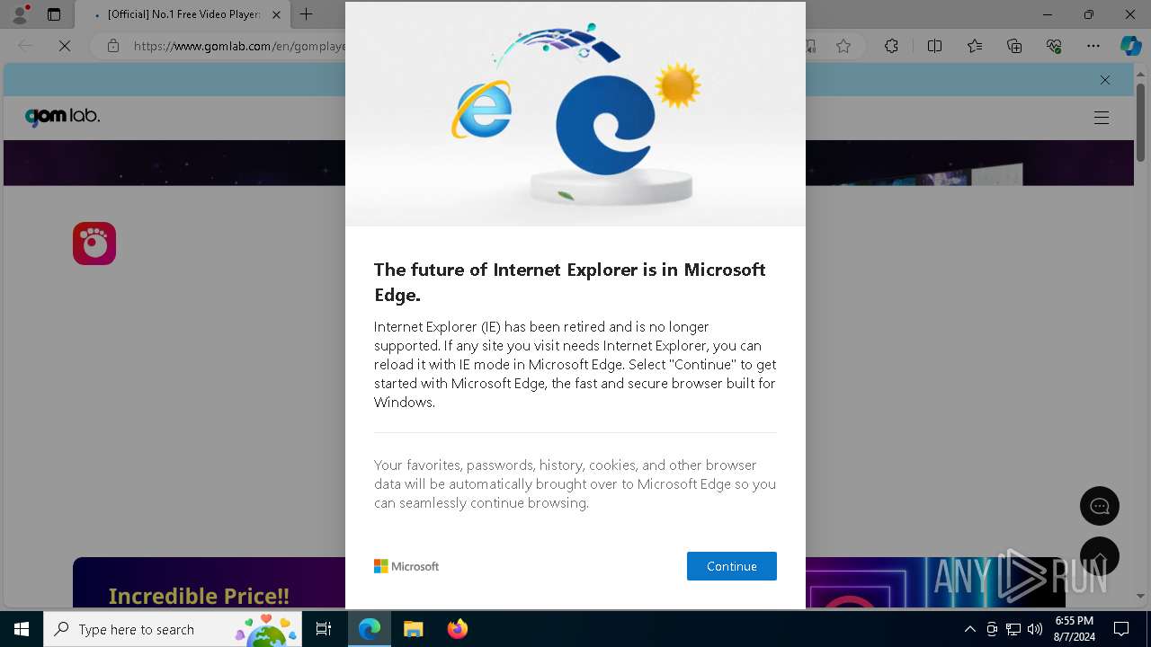Click the taskbar search box
The image size is (1151, 647).
click(173, 629)
